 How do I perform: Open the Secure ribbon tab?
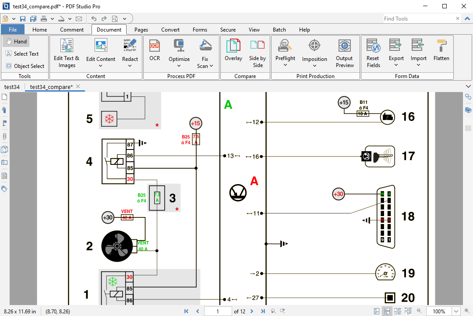coord(228,29)
